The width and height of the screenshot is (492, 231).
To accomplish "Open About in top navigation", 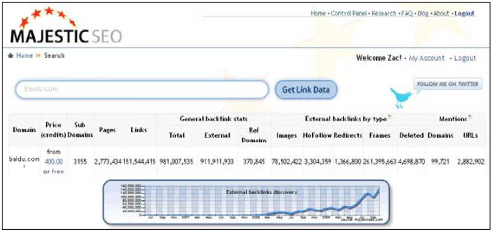I will pos(442,14).
